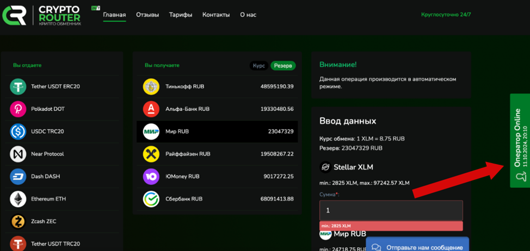Click the Мир icon in the receive list
This screenshot has width=530, height=251.
[151, 131]
